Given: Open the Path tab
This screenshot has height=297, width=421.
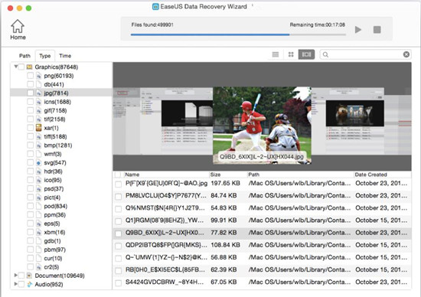Looking at the screenshot, I should click(x=24, y=56).
